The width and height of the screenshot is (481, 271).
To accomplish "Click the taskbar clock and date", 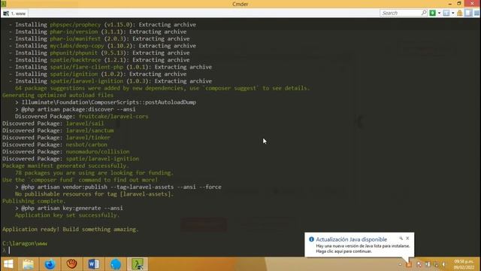I will tap(464, 264).
